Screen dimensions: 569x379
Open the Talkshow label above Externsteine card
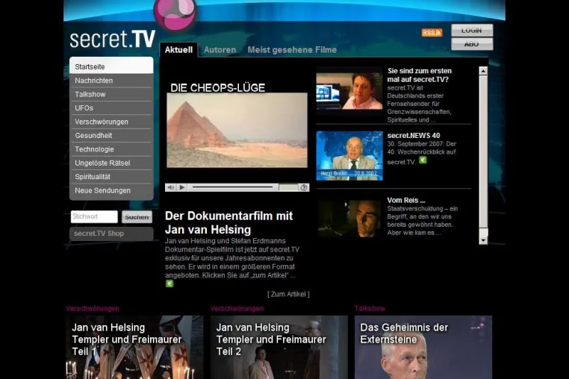[x=370, y=309]
